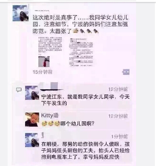View the second attached text screenshot

tap(81, 52)
